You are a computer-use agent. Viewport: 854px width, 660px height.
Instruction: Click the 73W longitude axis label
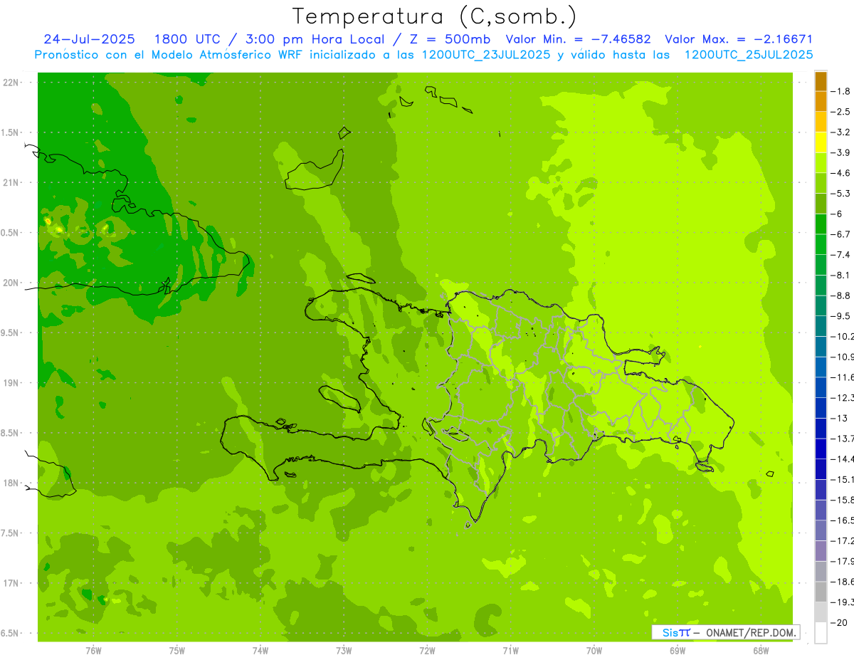click(x=344, y=650)
